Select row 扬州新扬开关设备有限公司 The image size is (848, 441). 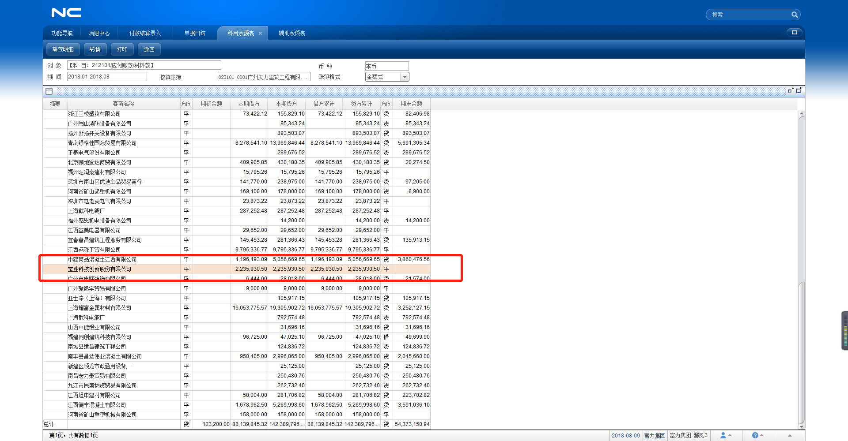click(x=237, y=133)
